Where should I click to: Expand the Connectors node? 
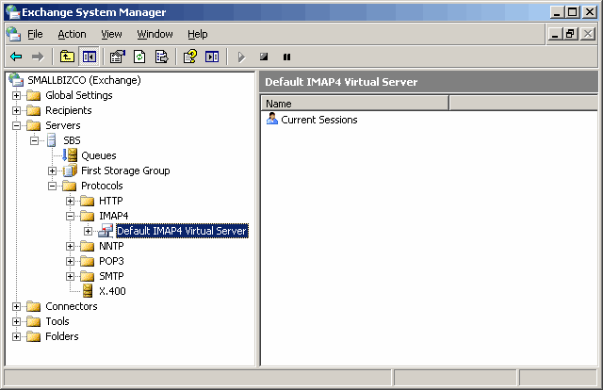16,306
